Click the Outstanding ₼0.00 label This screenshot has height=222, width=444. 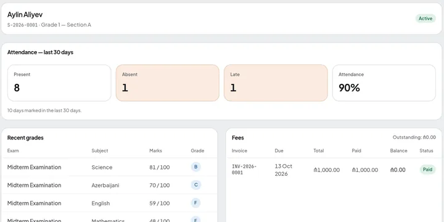[x=414, y=138]
